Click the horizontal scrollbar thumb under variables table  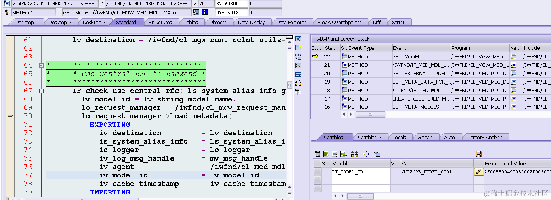[x=360, y=196]
